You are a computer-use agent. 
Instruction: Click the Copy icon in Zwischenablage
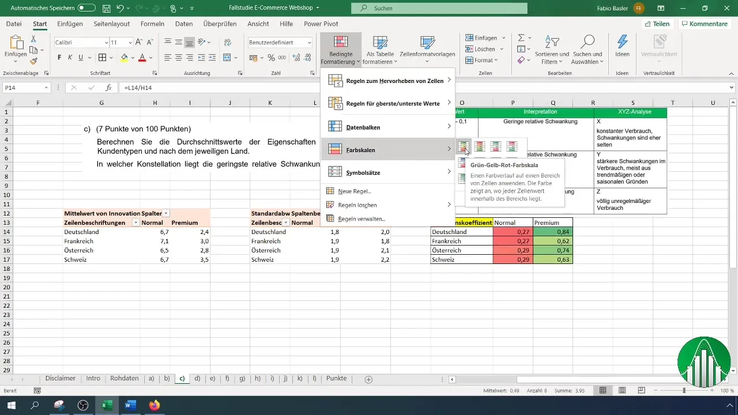(33, 50)
